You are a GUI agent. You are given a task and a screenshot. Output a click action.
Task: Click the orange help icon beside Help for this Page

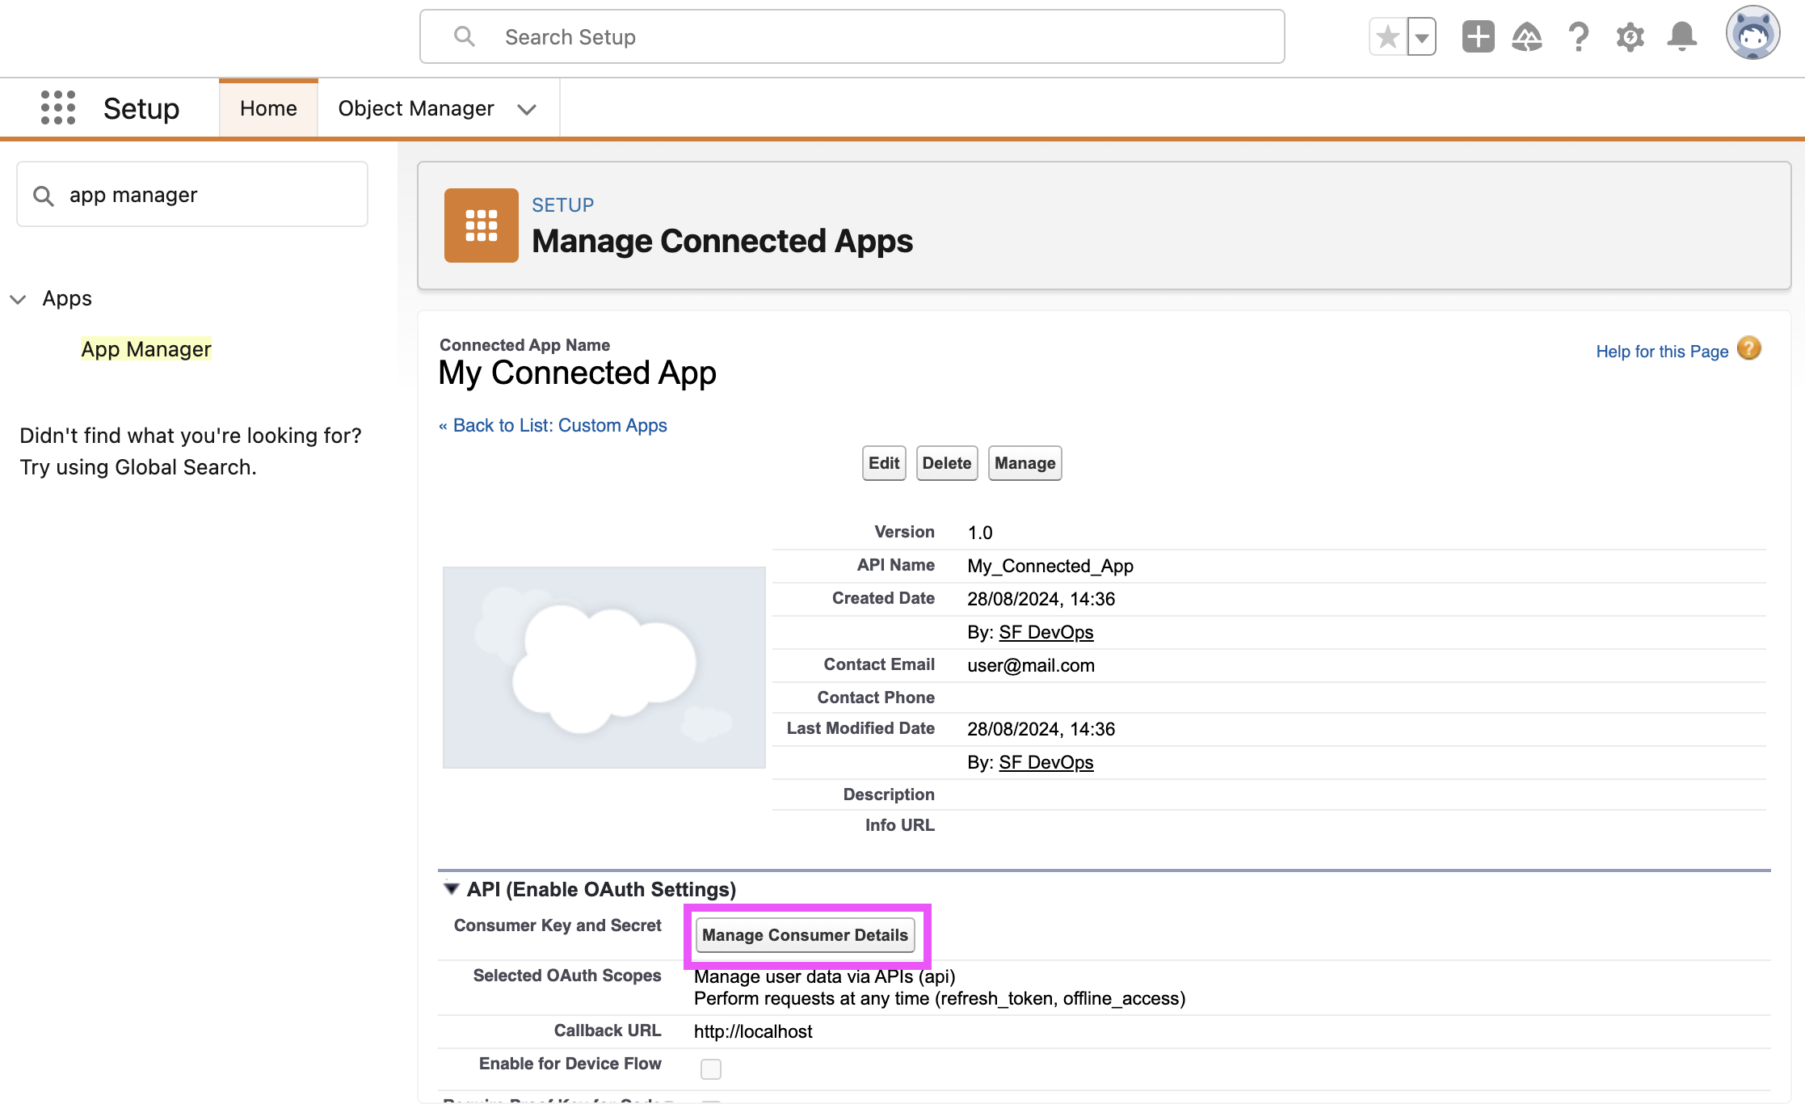click(1749, 349)
